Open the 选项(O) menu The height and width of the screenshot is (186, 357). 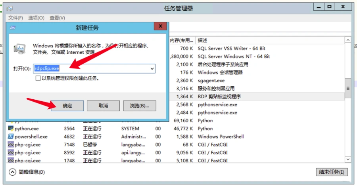(36, 18)
